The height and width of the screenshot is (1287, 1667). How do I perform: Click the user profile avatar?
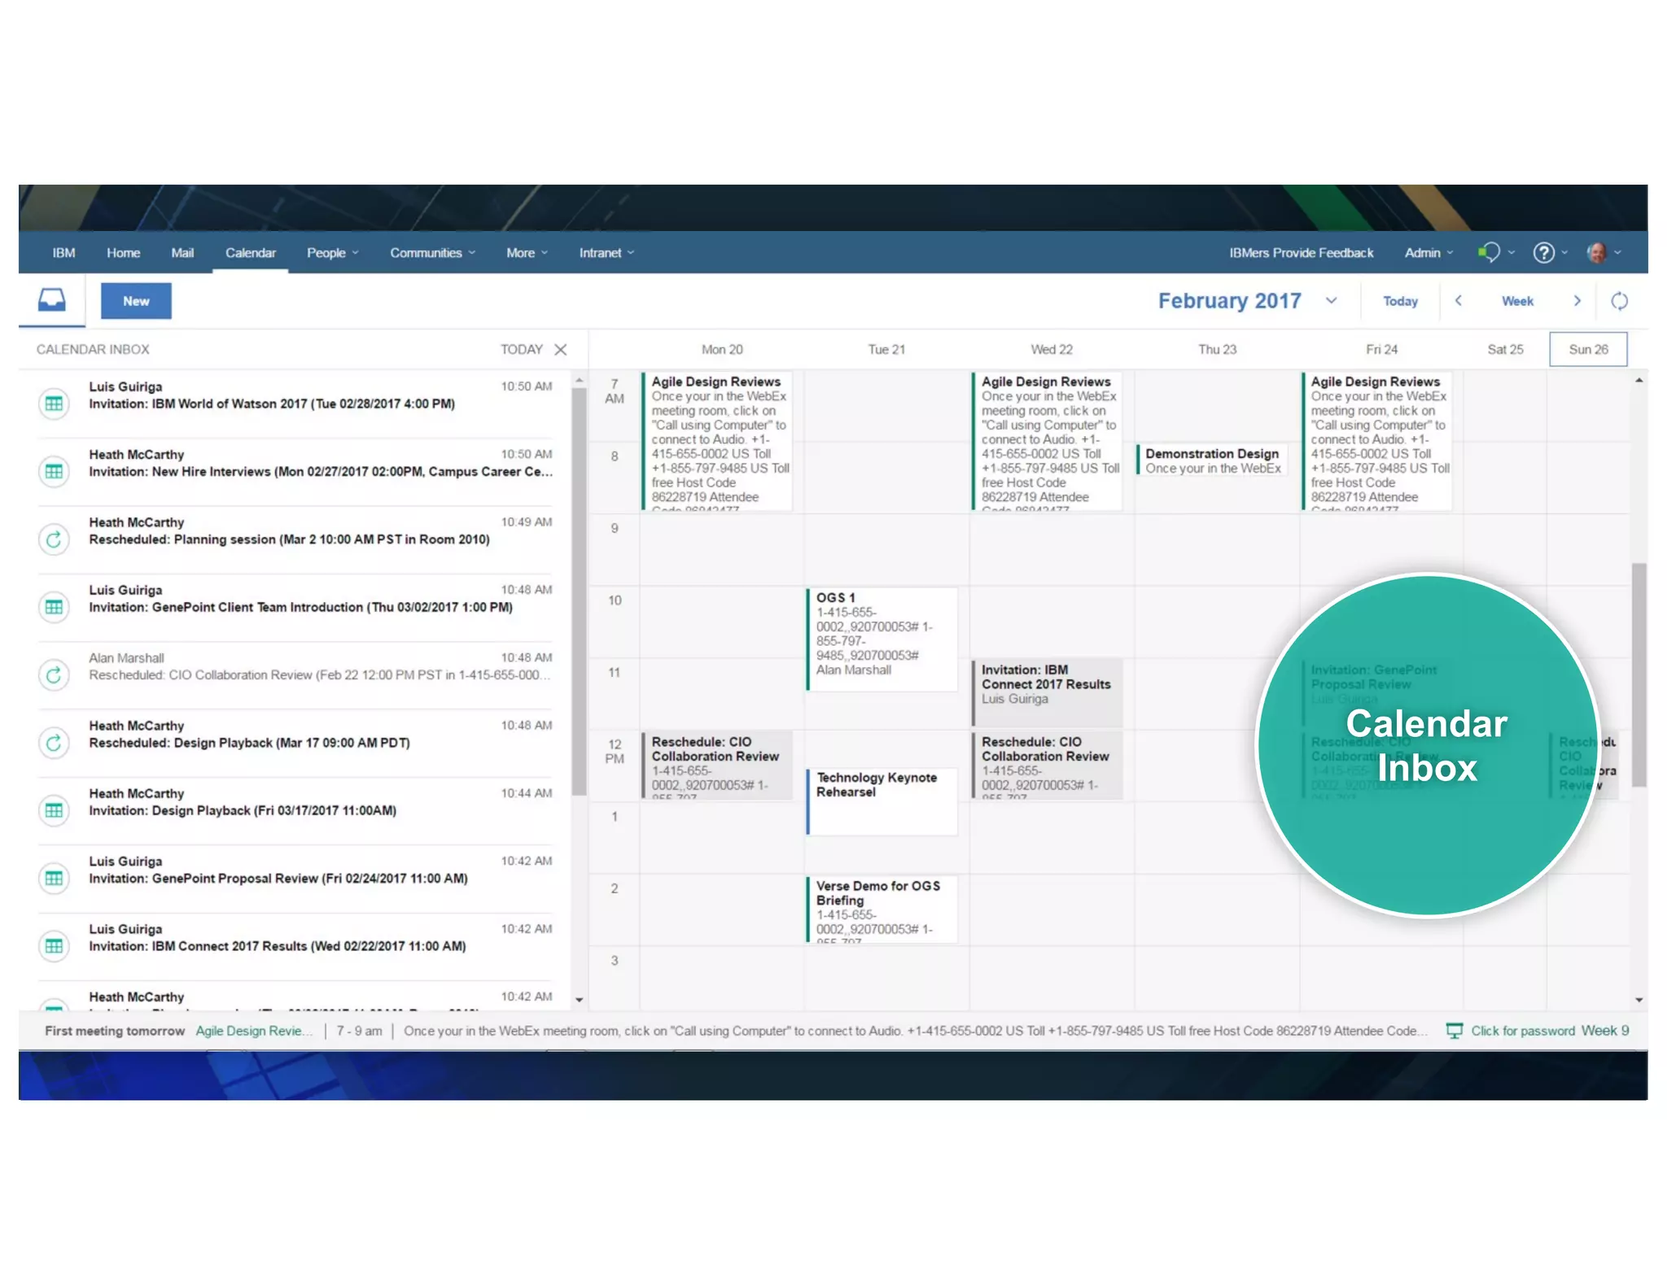pos(1596,253)
